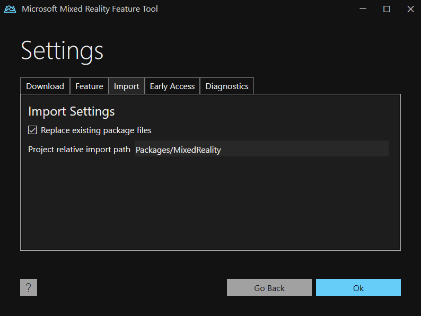
Task: Click the Mixed Reality Feature Tool app icon
Action: pyautogui.click(x=10, y=9)
